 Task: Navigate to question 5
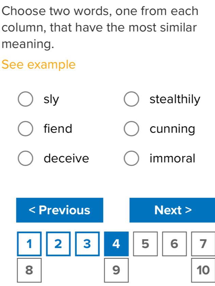[145, 244]
